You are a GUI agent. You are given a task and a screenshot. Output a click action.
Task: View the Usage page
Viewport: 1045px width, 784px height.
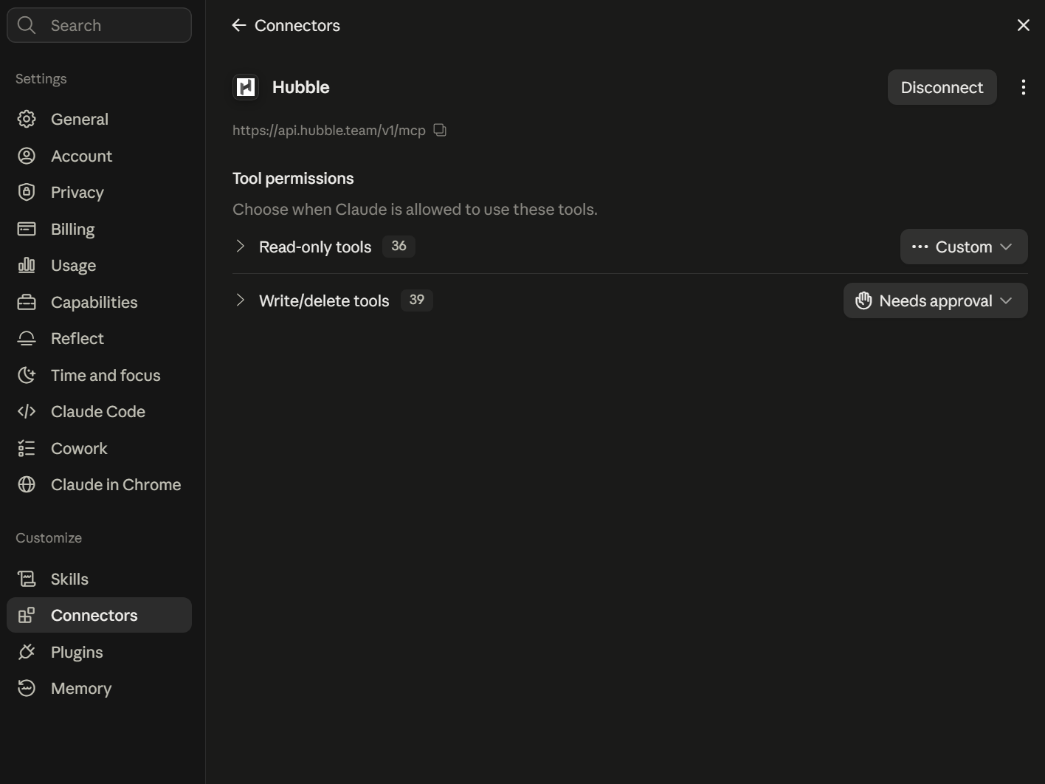pos(99,265)
